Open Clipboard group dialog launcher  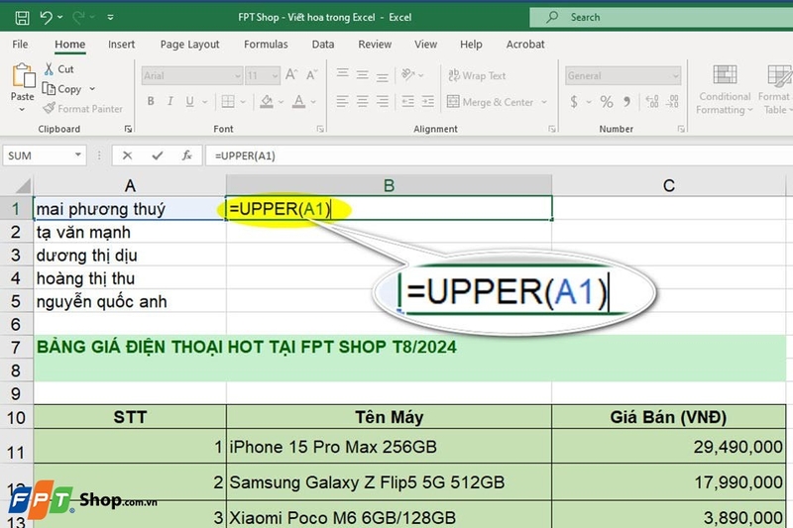pyautogui.click(x=128, y=130)
